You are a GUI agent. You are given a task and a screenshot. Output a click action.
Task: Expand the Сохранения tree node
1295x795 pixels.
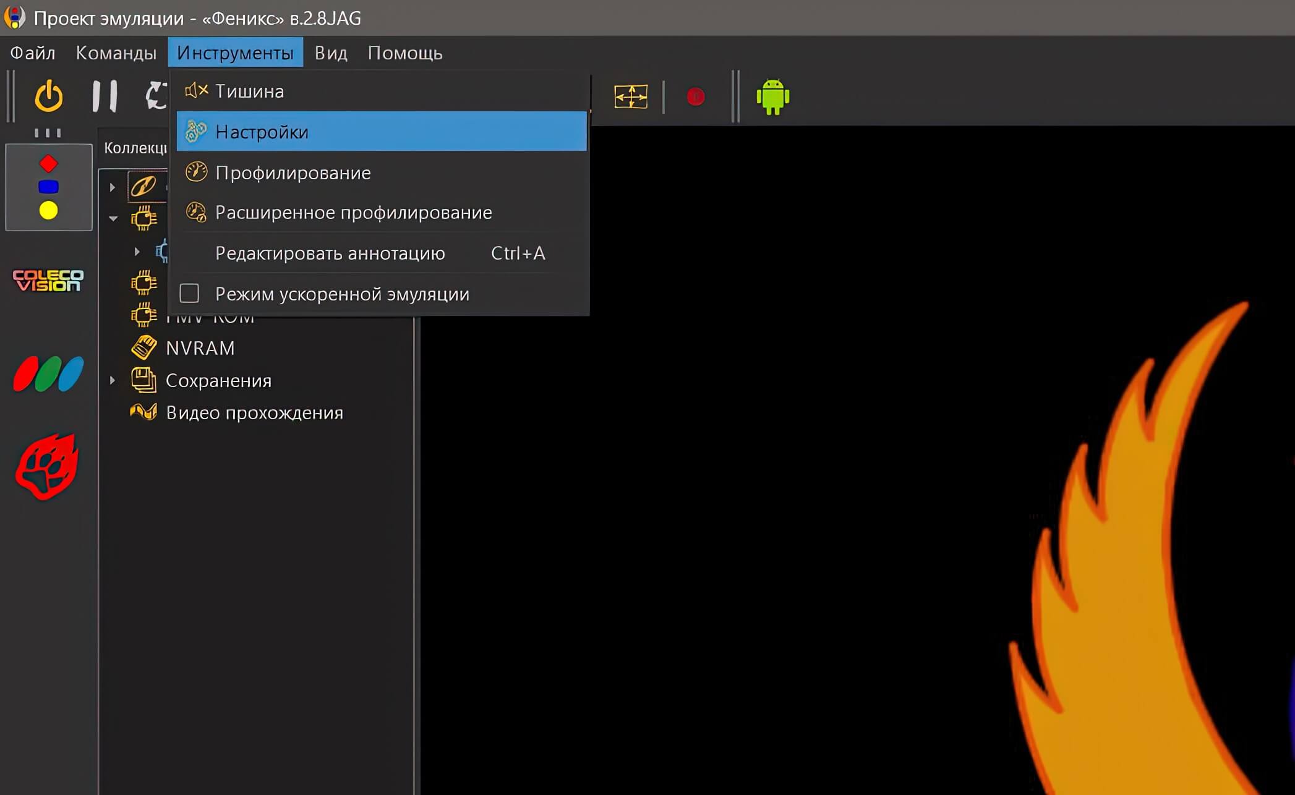point(113,380)
